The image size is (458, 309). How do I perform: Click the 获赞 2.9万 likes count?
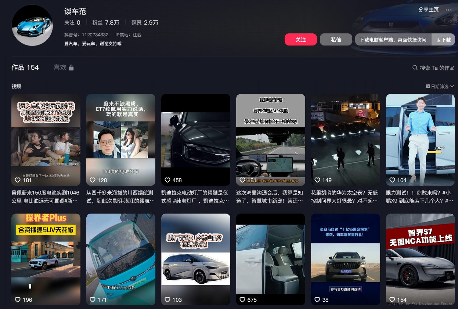point(145,22)
